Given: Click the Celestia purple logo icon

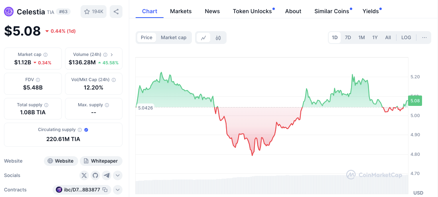Looking at the screenshot, I should coord(9,12).
